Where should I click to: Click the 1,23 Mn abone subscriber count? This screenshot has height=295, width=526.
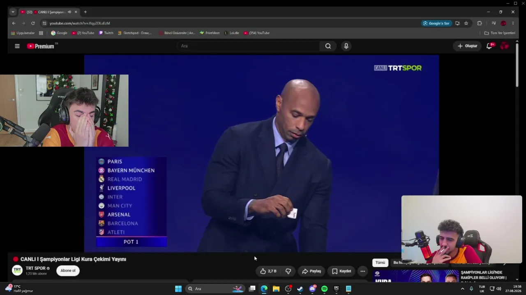36,274
